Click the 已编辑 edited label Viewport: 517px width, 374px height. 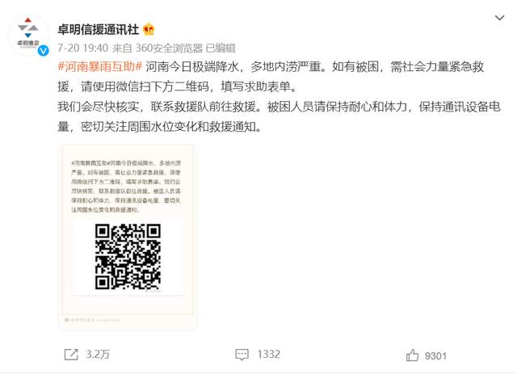click(x=221, y=48)
